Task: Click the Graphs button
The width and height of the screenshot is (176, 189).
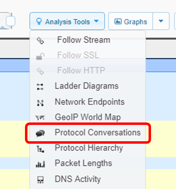Action: point(131,21)
